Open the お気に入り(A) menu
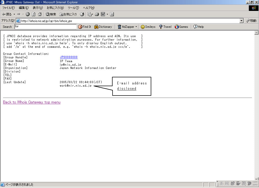Image resolution: width=259 pixels, height=188 pixels. point(55,8)
